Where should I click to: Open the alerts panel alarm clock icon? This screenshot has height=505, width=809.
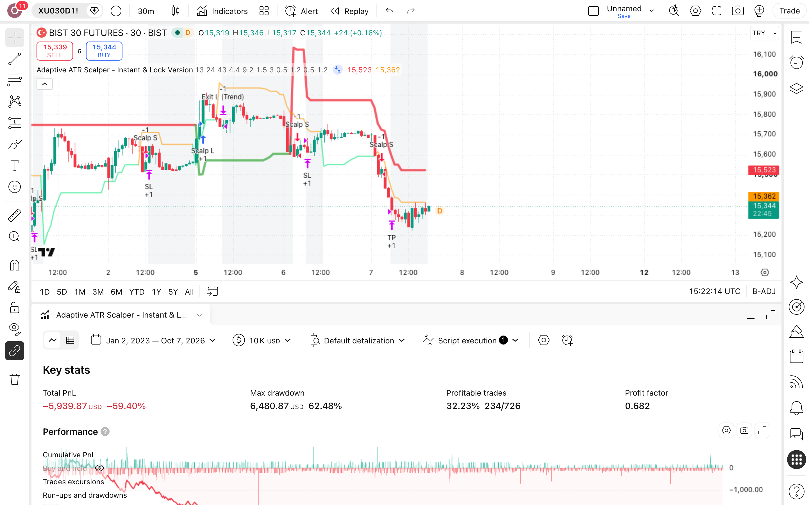[x=797, y=63]
